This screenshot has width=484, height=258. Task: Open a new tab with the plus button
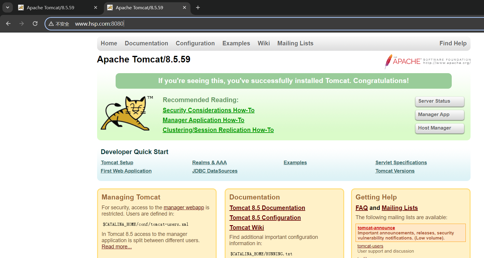(198, 7)
